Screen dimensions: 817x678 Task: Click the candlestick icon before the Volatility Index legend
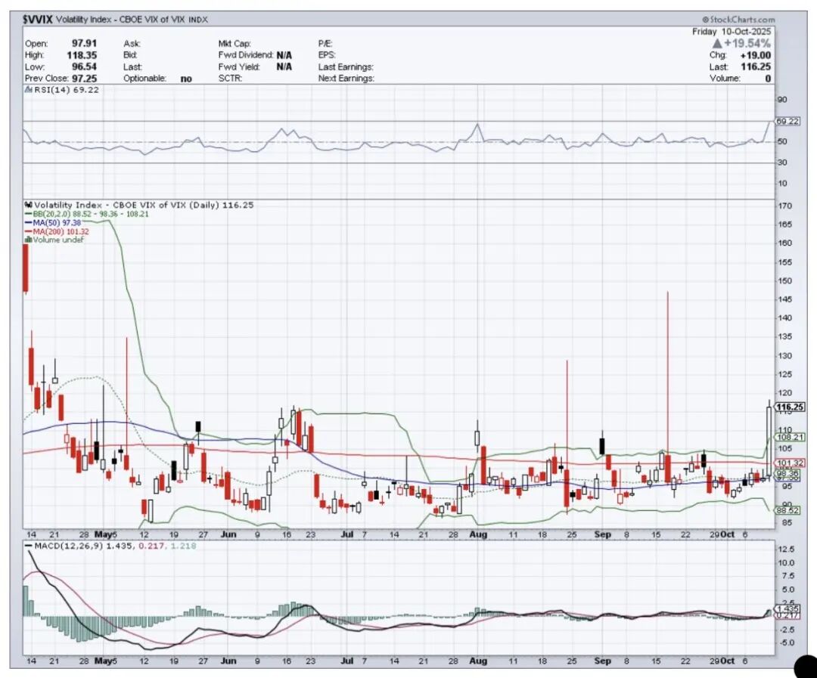tap(29, 205)
